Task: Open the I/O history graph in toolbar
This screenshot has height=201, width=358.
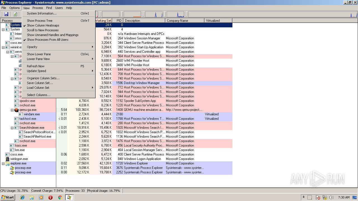Action: click(x=154, y=14)
